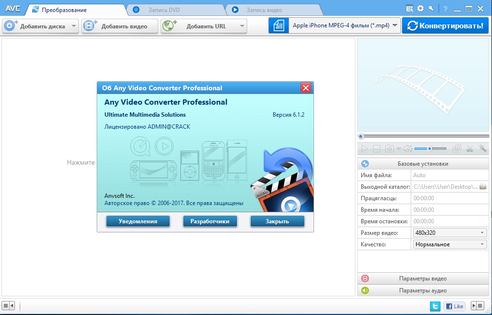
Task: Click the help question mark icon
Action: 445,8
